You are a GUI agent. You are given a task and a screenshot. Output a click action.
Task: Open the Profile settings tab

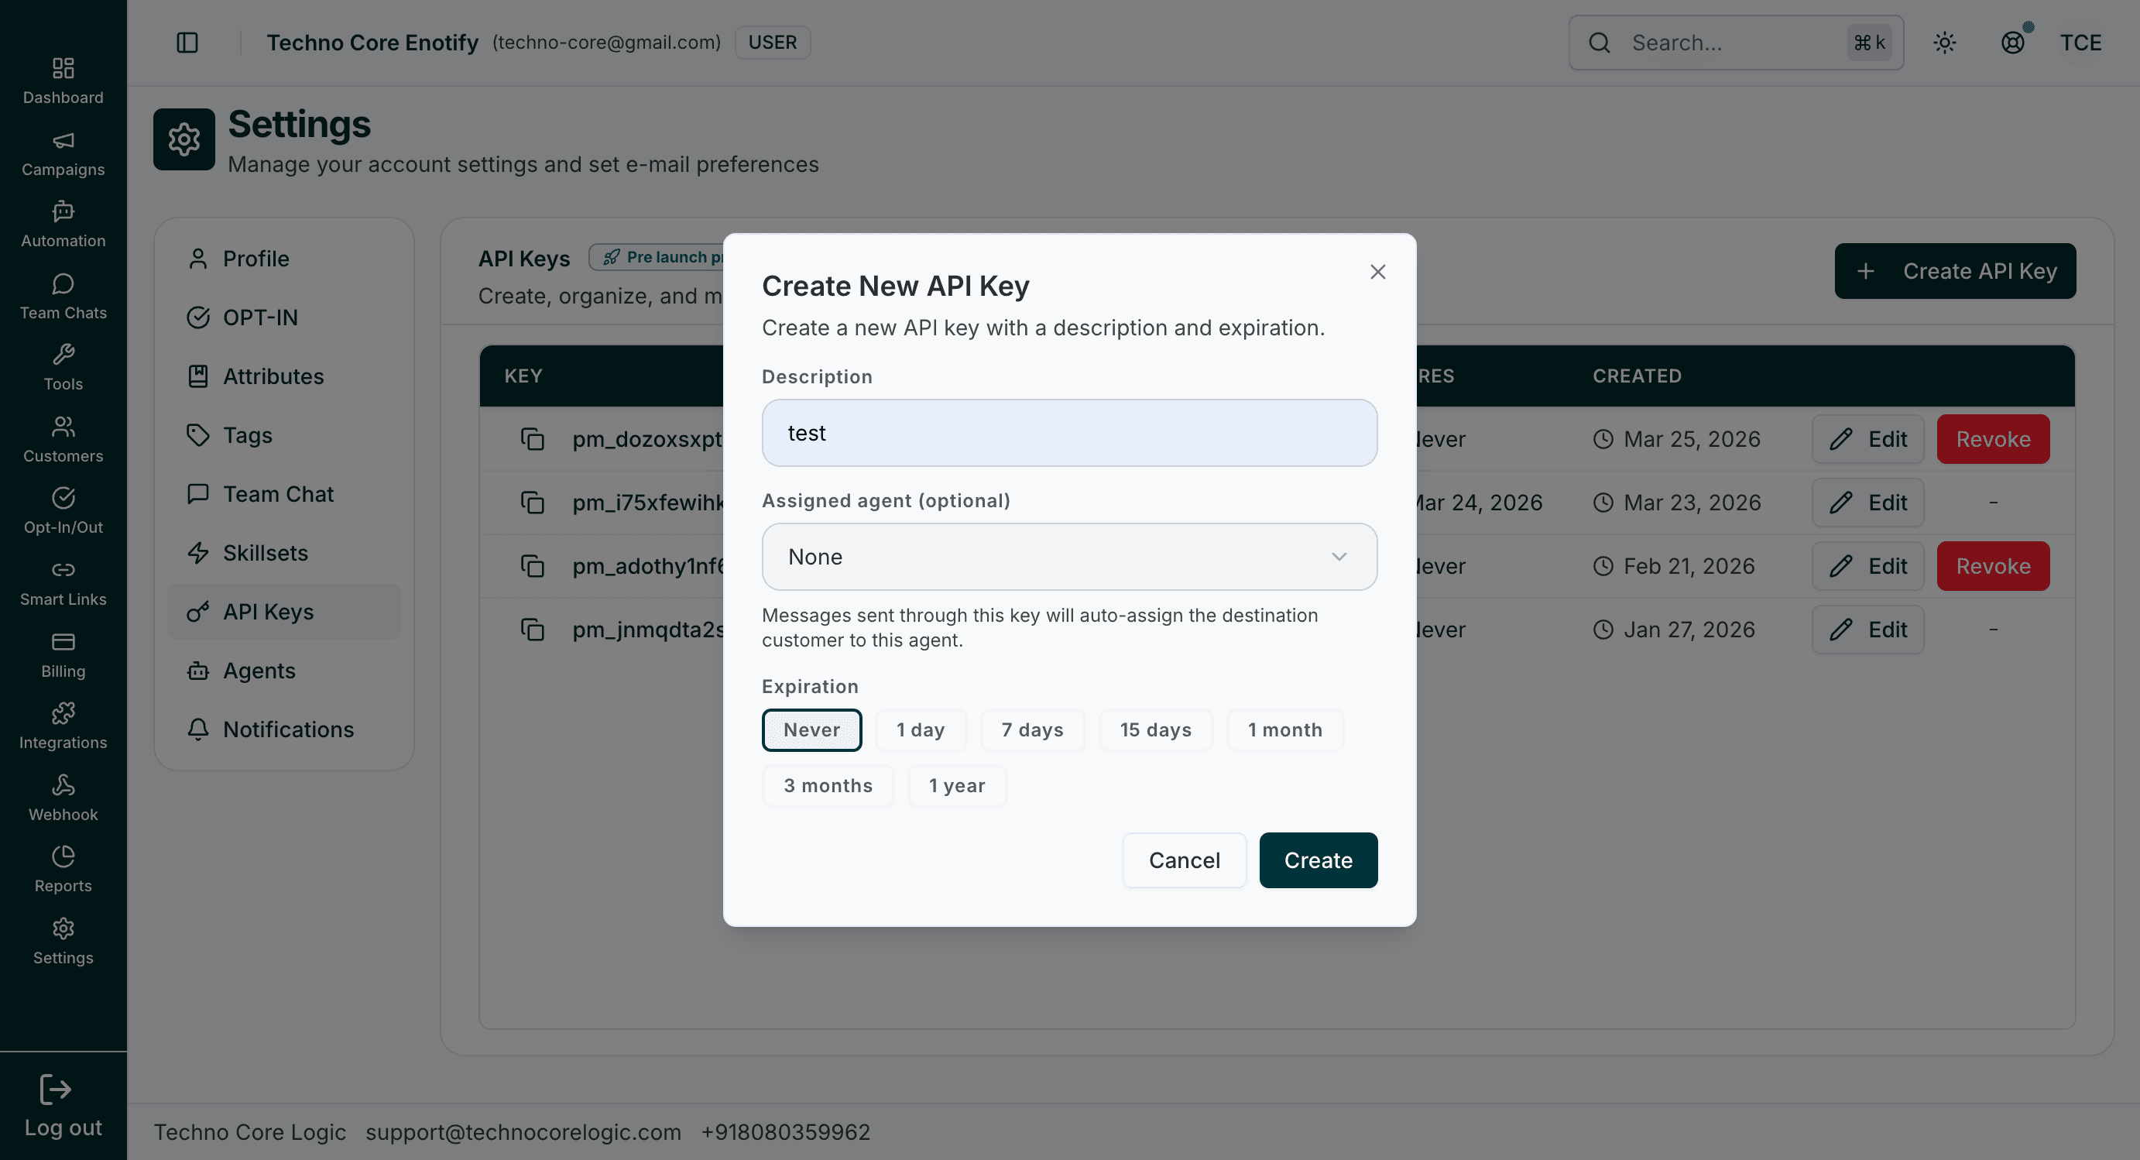coord(284,259)
